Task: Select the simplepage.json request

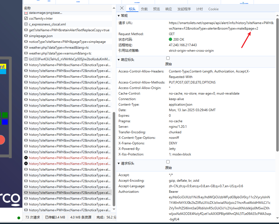Action: [68, 36]
